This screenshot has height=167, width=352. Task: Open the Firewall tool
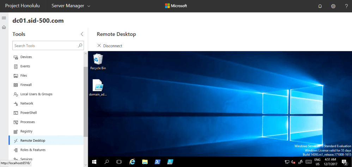26,85
